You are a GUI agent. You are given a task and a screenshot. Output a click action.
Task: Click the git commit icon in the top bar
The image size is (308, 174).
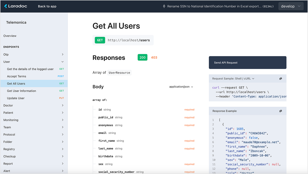(x=164, y=6)
